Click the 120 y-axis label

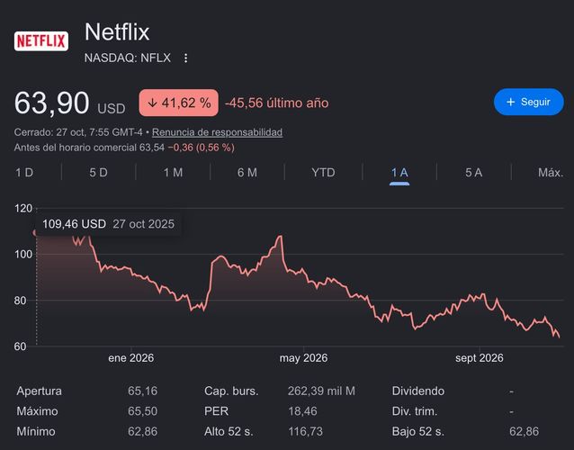[x=23, y=208]
